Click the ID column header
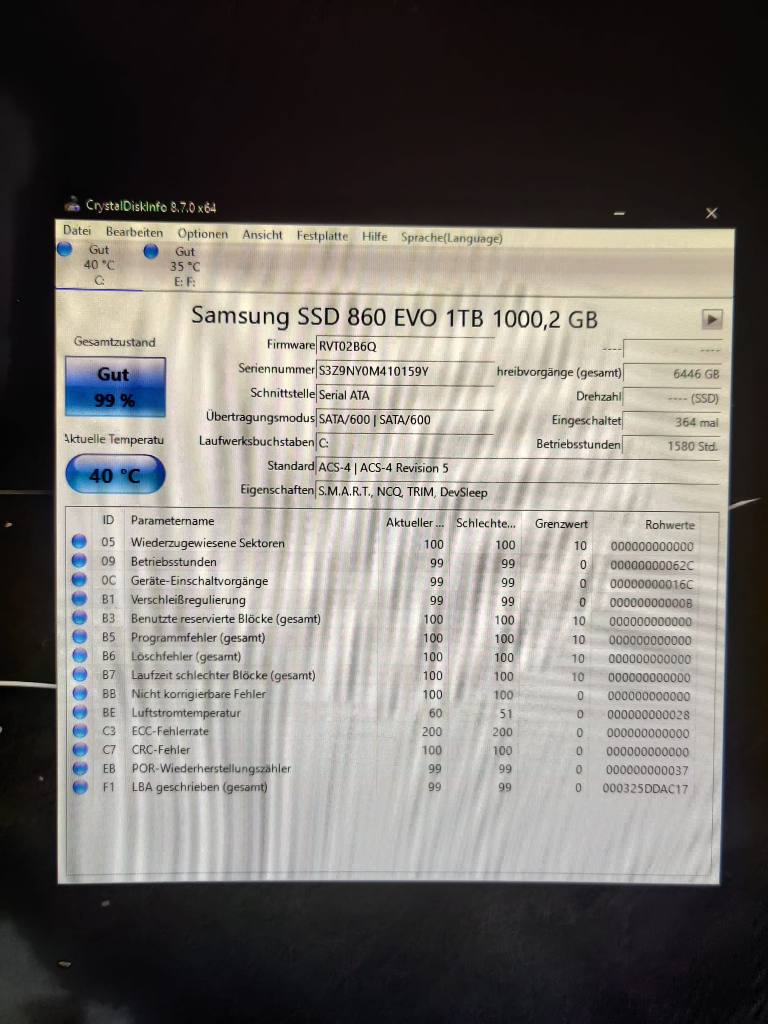 pyautogui.click(x=108, y=520)
